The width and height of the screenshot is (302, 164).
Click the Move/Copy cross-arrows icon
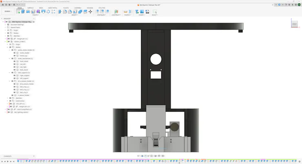pyautogui.click(x=90, y=12)
